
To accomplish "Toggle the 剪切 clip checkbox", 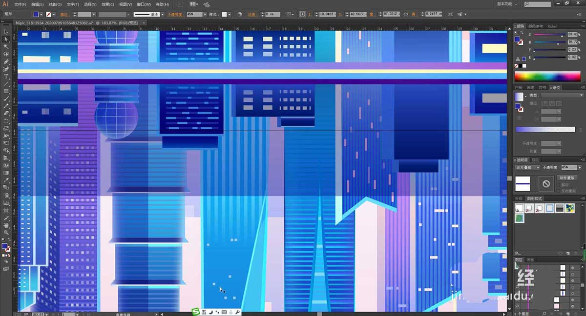I will tap(559, 185).
